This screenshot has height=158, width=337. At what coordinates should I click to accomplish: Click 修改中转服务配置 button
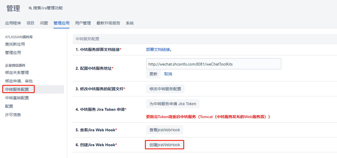[x=165, y=89]
